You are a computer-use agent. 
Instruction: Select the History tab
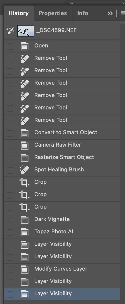pyautogui.click(x=19, y=13)
